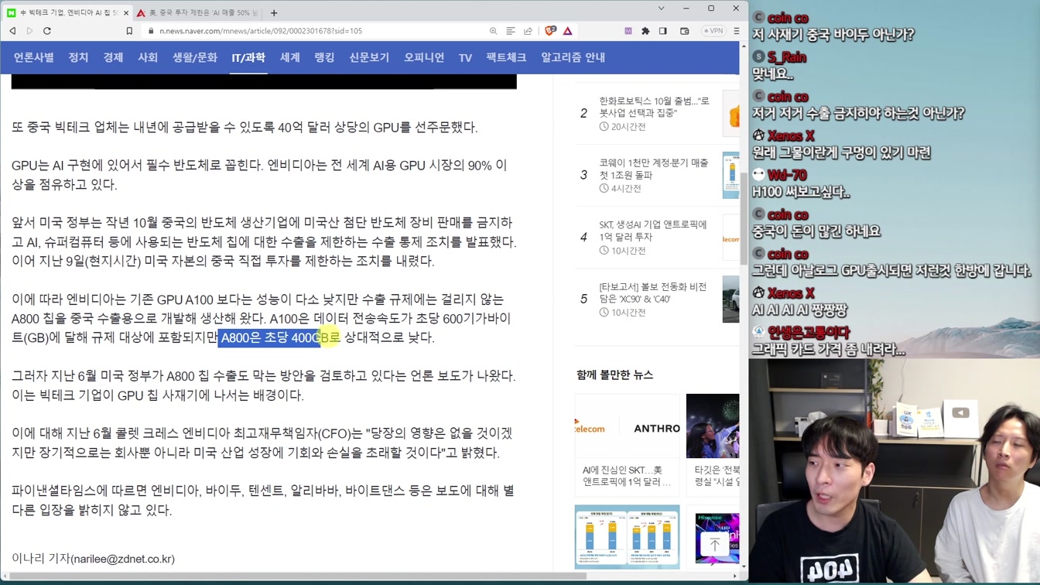Switch to the second tab about China investment
1040x585 pixels.
[197, 13]
